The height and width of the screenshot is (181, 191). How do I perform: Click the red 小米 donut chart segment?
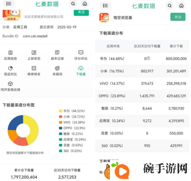click(21, 142)
